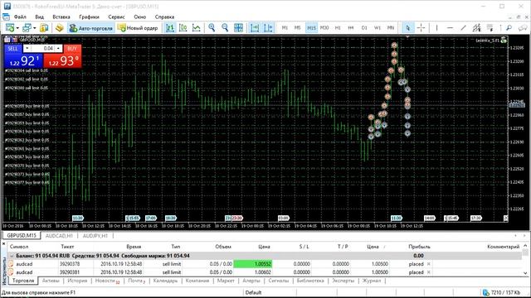Zoom in on the chart

tap(212, 27)
